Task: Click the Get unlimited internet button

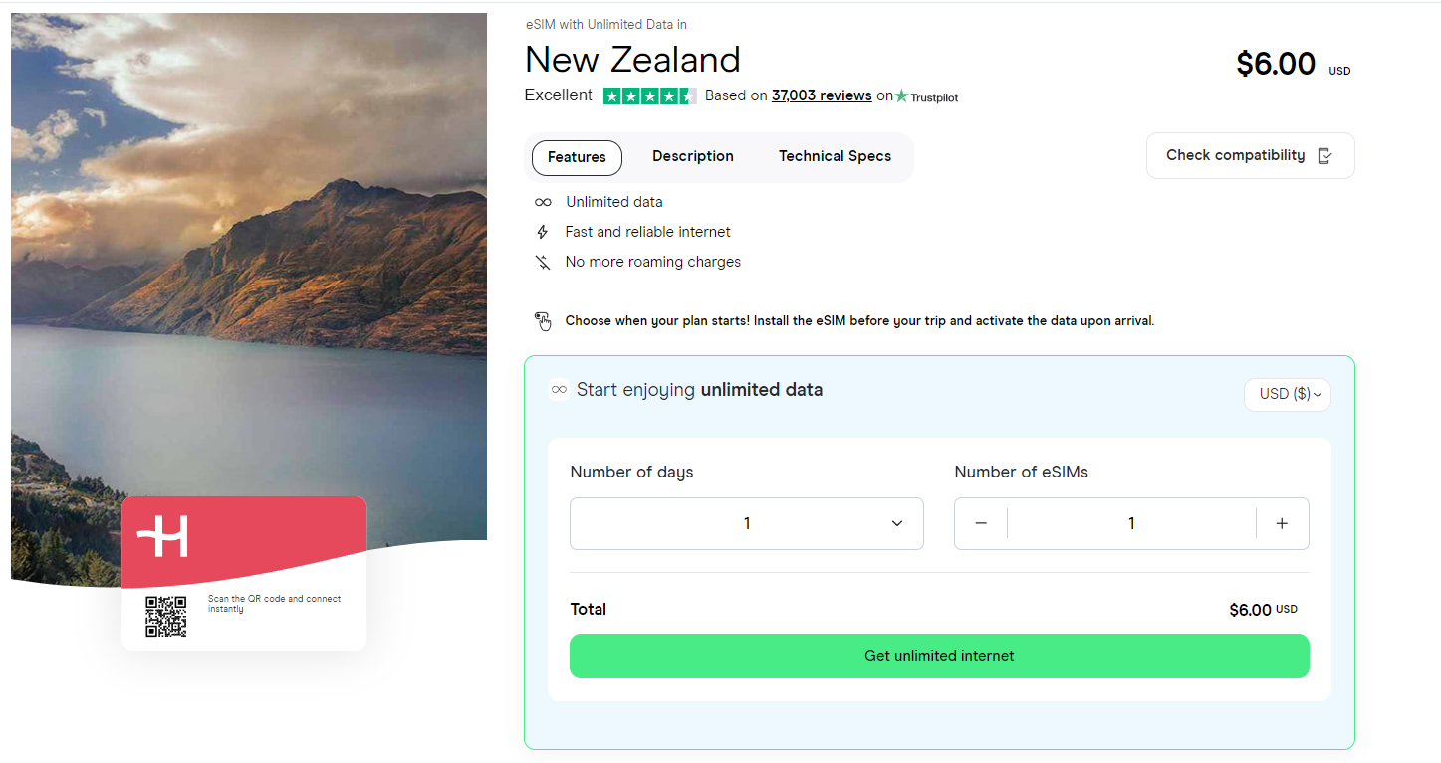Action: (x=938, y=656)
